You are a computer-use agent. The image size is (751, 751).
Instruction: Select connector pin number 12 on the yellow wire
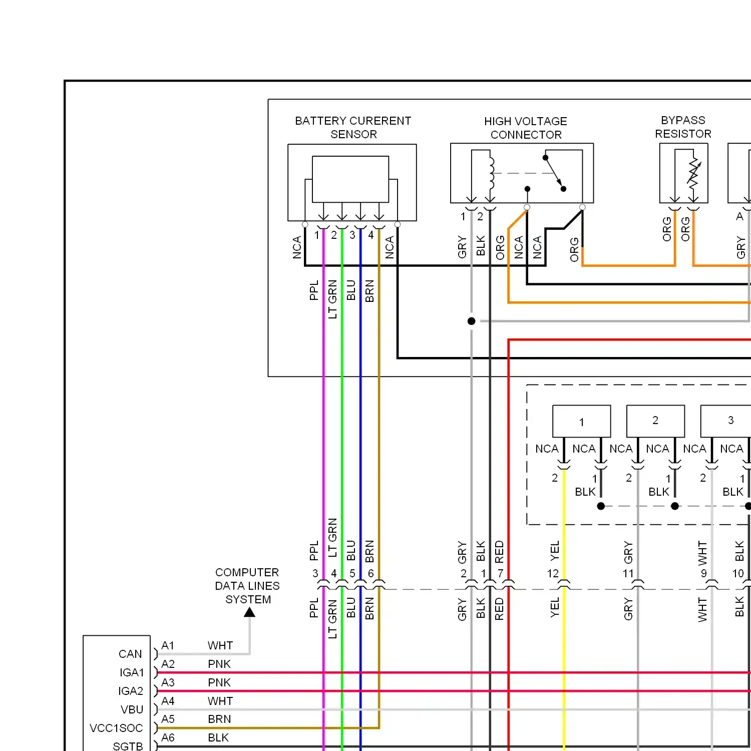point(553,573)
